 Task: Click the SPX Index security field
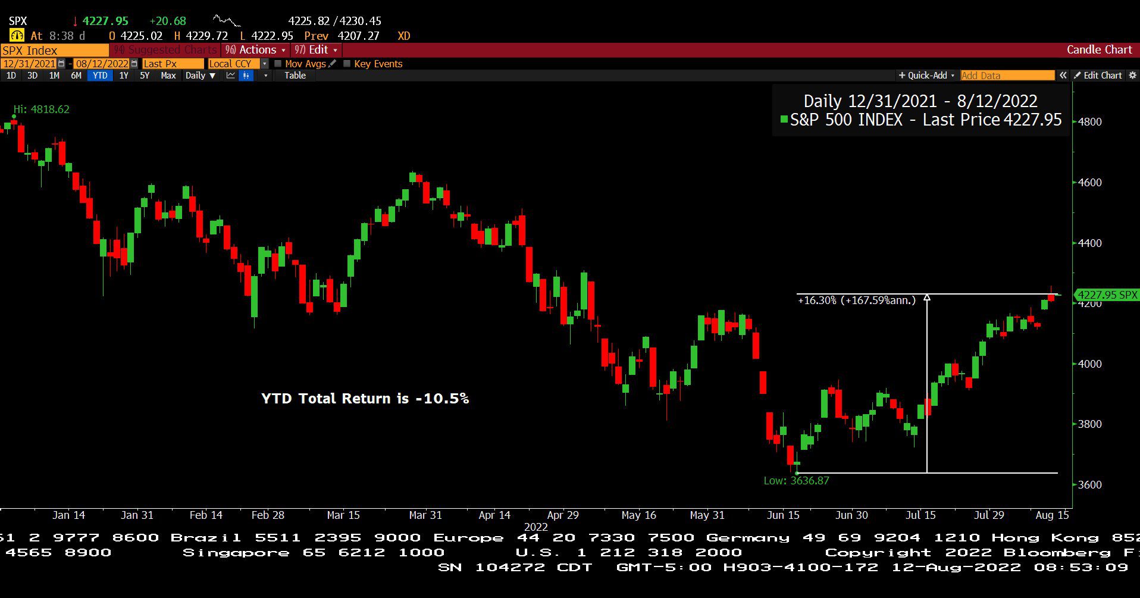click(x=55, y=51)
